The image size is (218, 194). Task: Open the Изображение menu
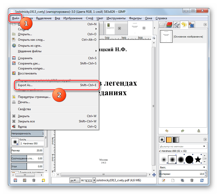click(73, 18)
